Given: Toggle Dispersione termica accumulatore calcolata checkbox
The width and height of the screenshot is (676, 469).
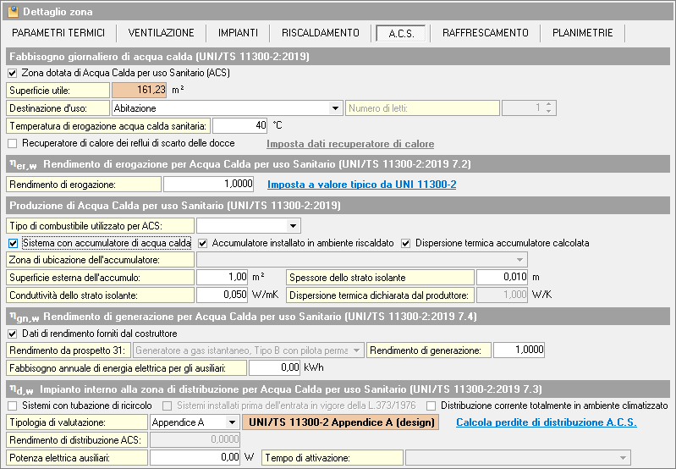Looking at the screenshot, I should tap(406, 243).
